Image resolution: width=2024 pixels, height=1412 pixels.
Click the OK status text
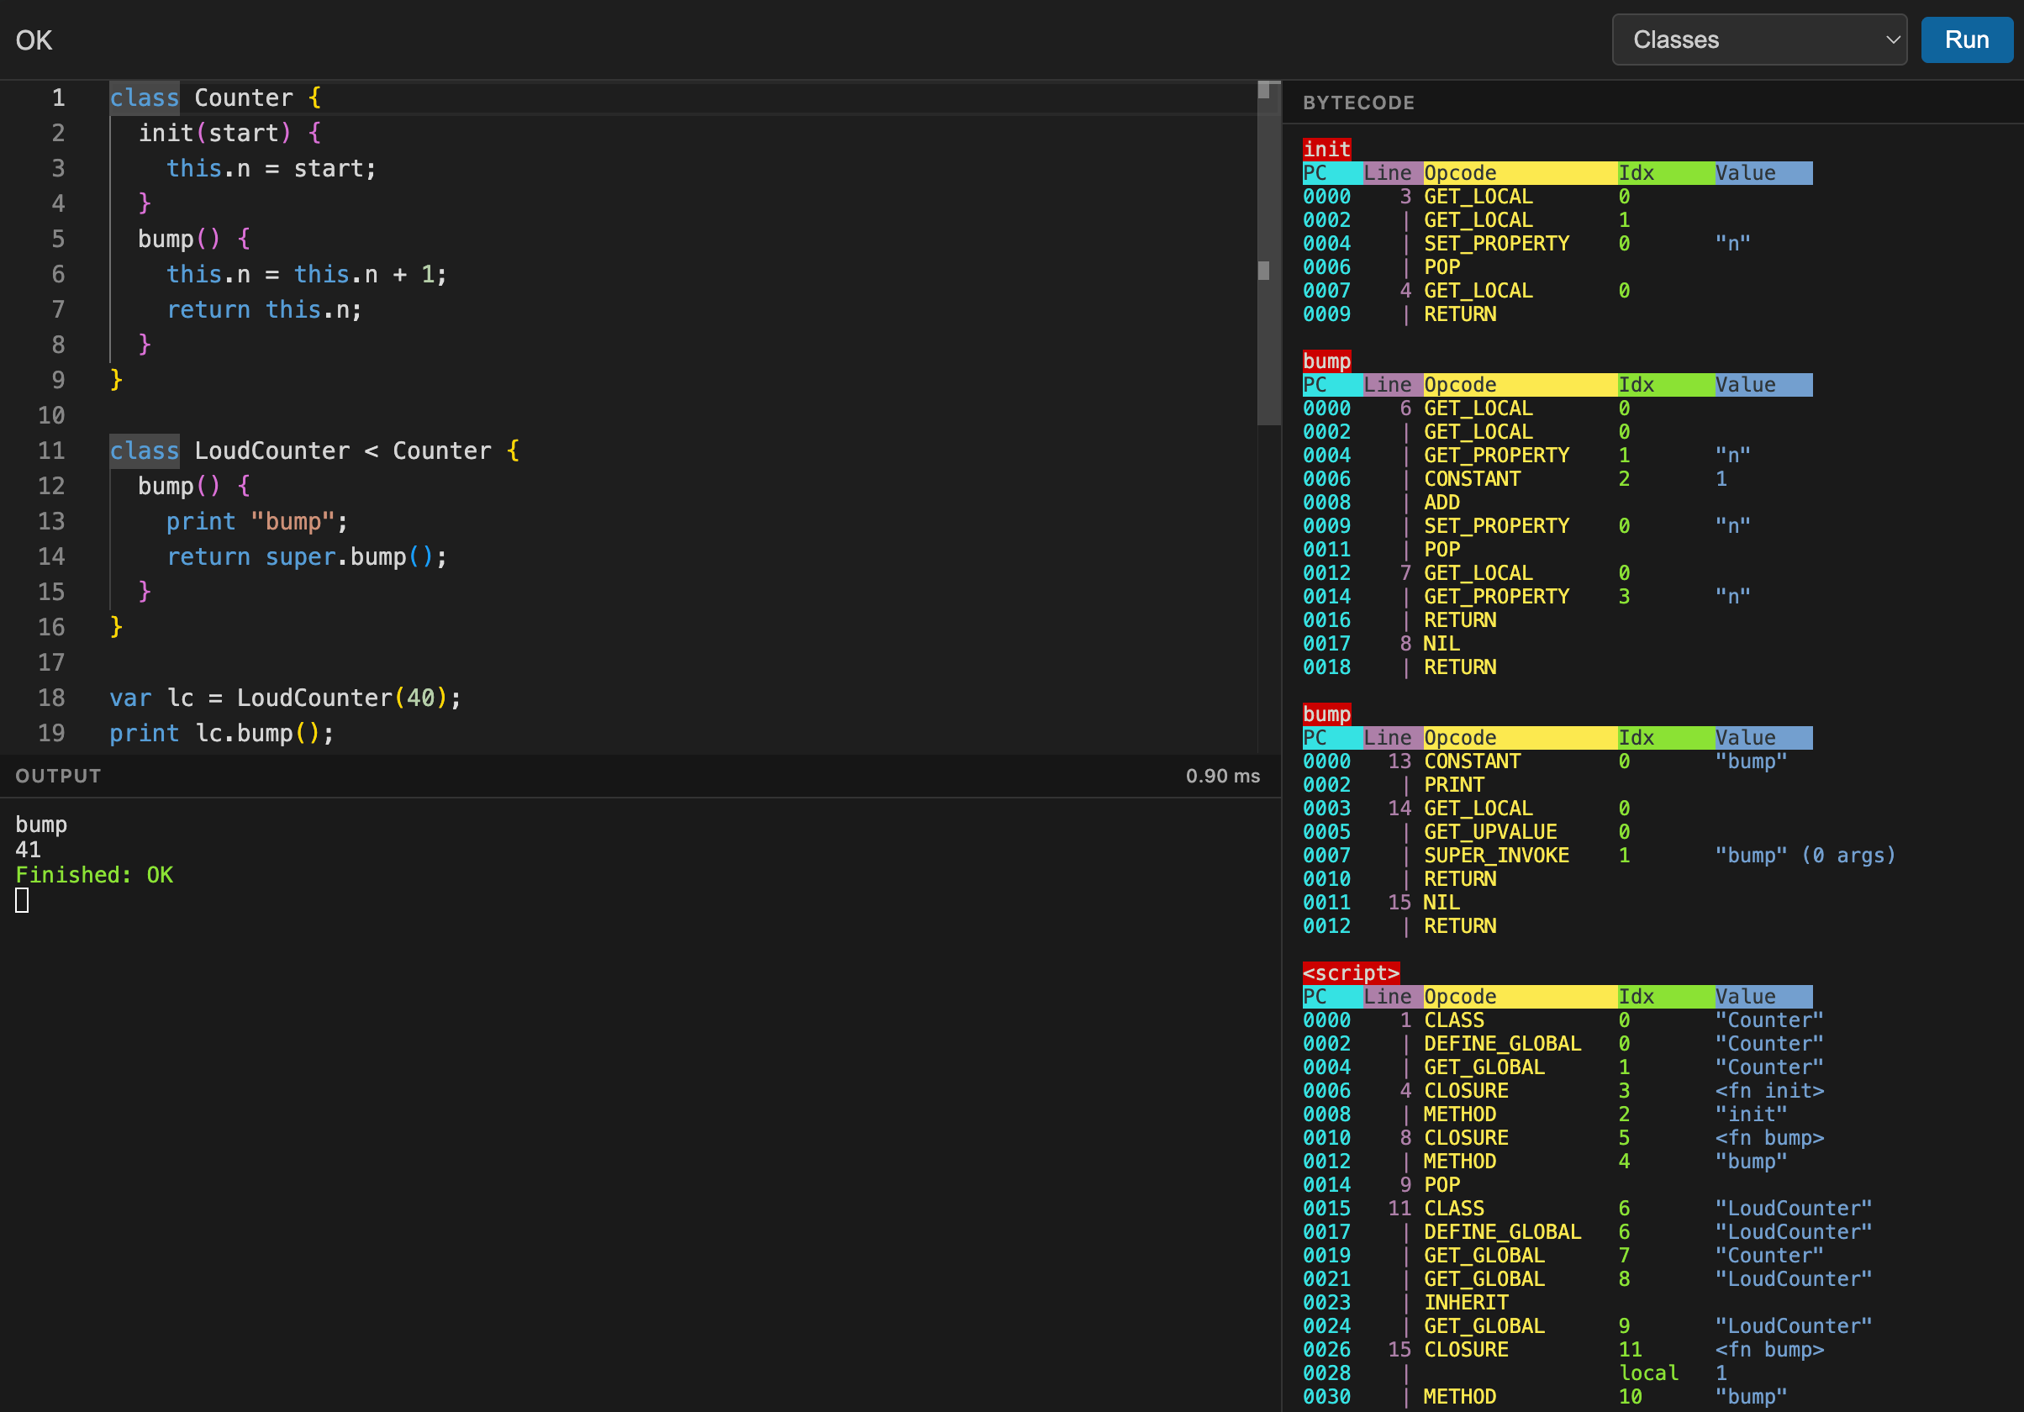pos(34,40)
